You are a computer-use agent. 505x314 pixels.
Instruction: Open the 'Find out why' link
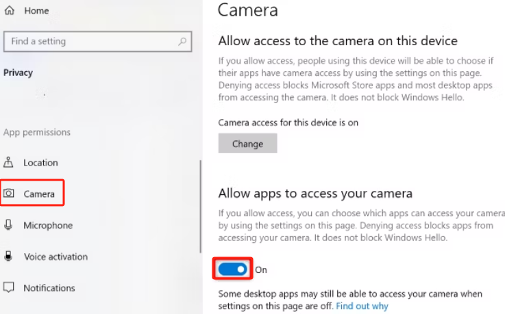pos(362,306)
